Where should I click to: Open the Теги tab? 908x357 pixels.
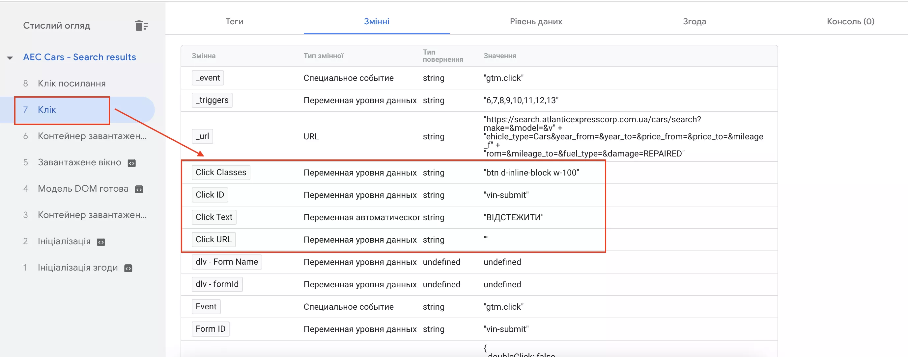(x=234, y=21)
